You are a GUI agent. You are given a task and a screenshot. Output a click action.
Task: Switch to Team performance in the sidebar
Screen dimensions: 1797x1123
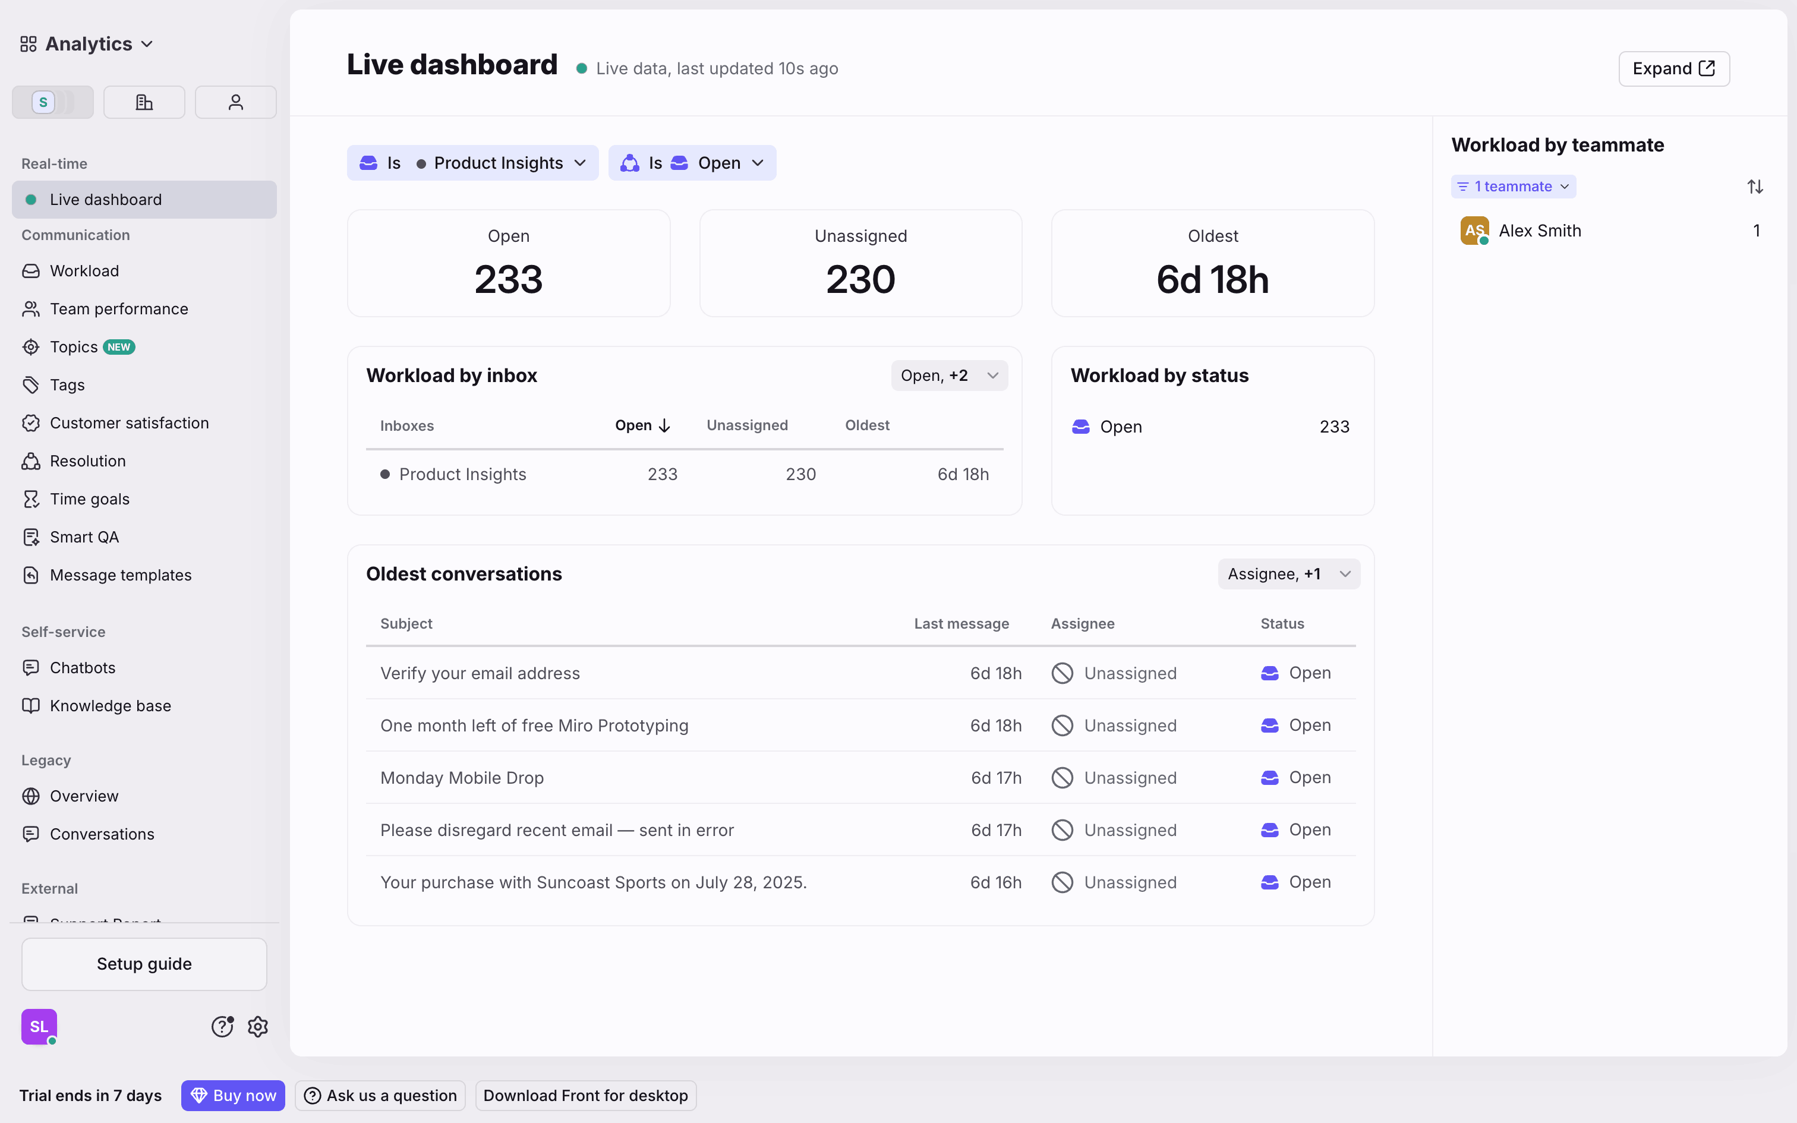(118, 308)
